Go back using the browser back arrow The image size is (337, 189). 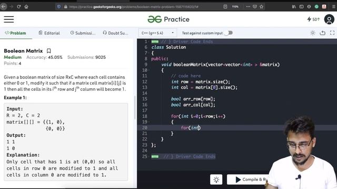pos(4,7)
